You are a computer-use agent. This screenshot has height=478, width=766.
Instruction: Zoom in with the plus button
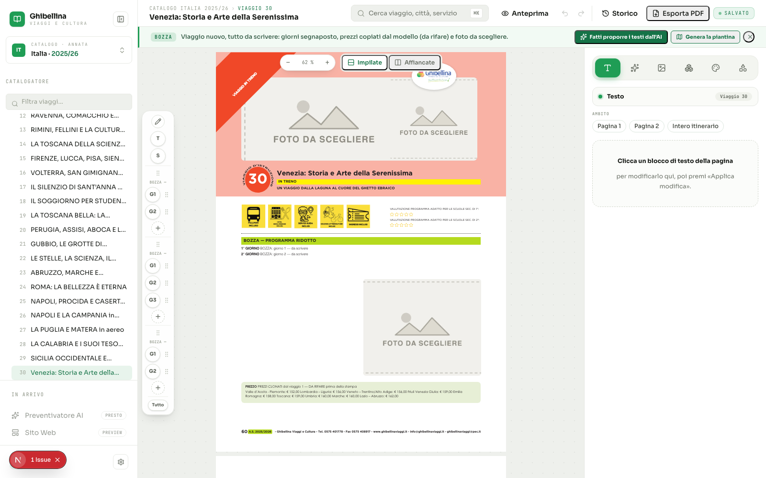coord(327,63)
